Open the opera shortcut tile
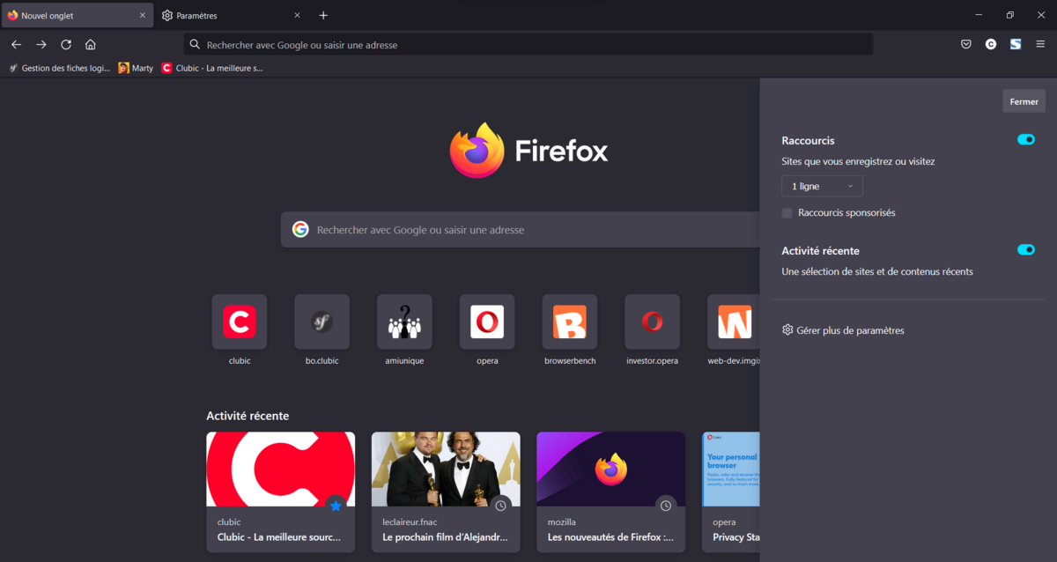This screenshot has height=562, width=1057. [487, 322]
